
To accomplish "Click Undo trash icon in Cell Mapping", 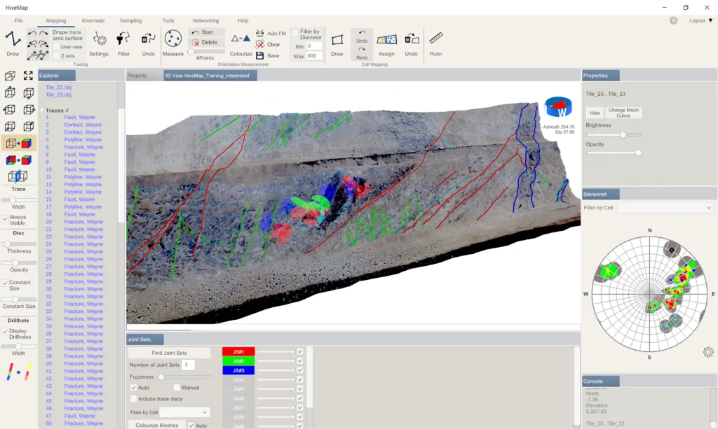I will click(411, 39).
